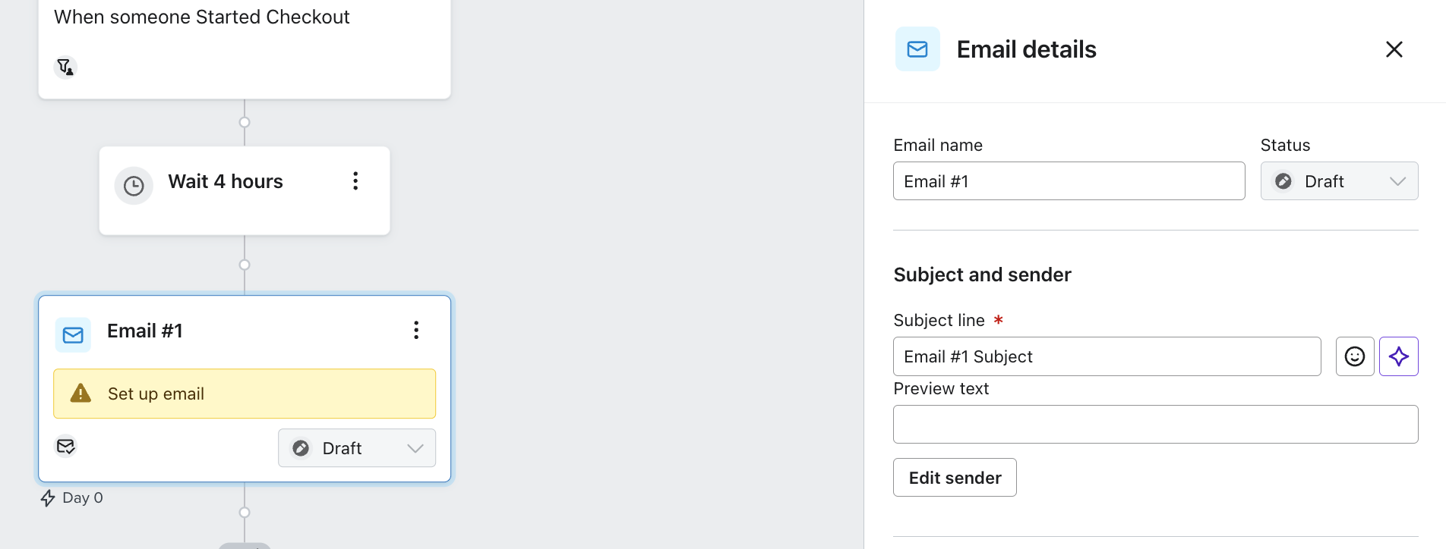Viewport: 1446px width, 549px height.
Task: Click the Set up email warning banner
Action: (245, 394)
